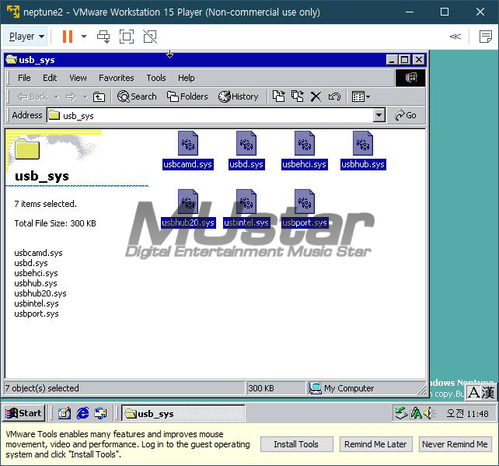Click the first green arrows tray icon
The width and height of the screenshot is (499, 466).
401,413
